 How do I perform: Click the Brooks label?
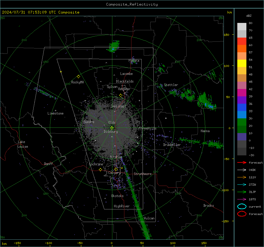[209, 206]
